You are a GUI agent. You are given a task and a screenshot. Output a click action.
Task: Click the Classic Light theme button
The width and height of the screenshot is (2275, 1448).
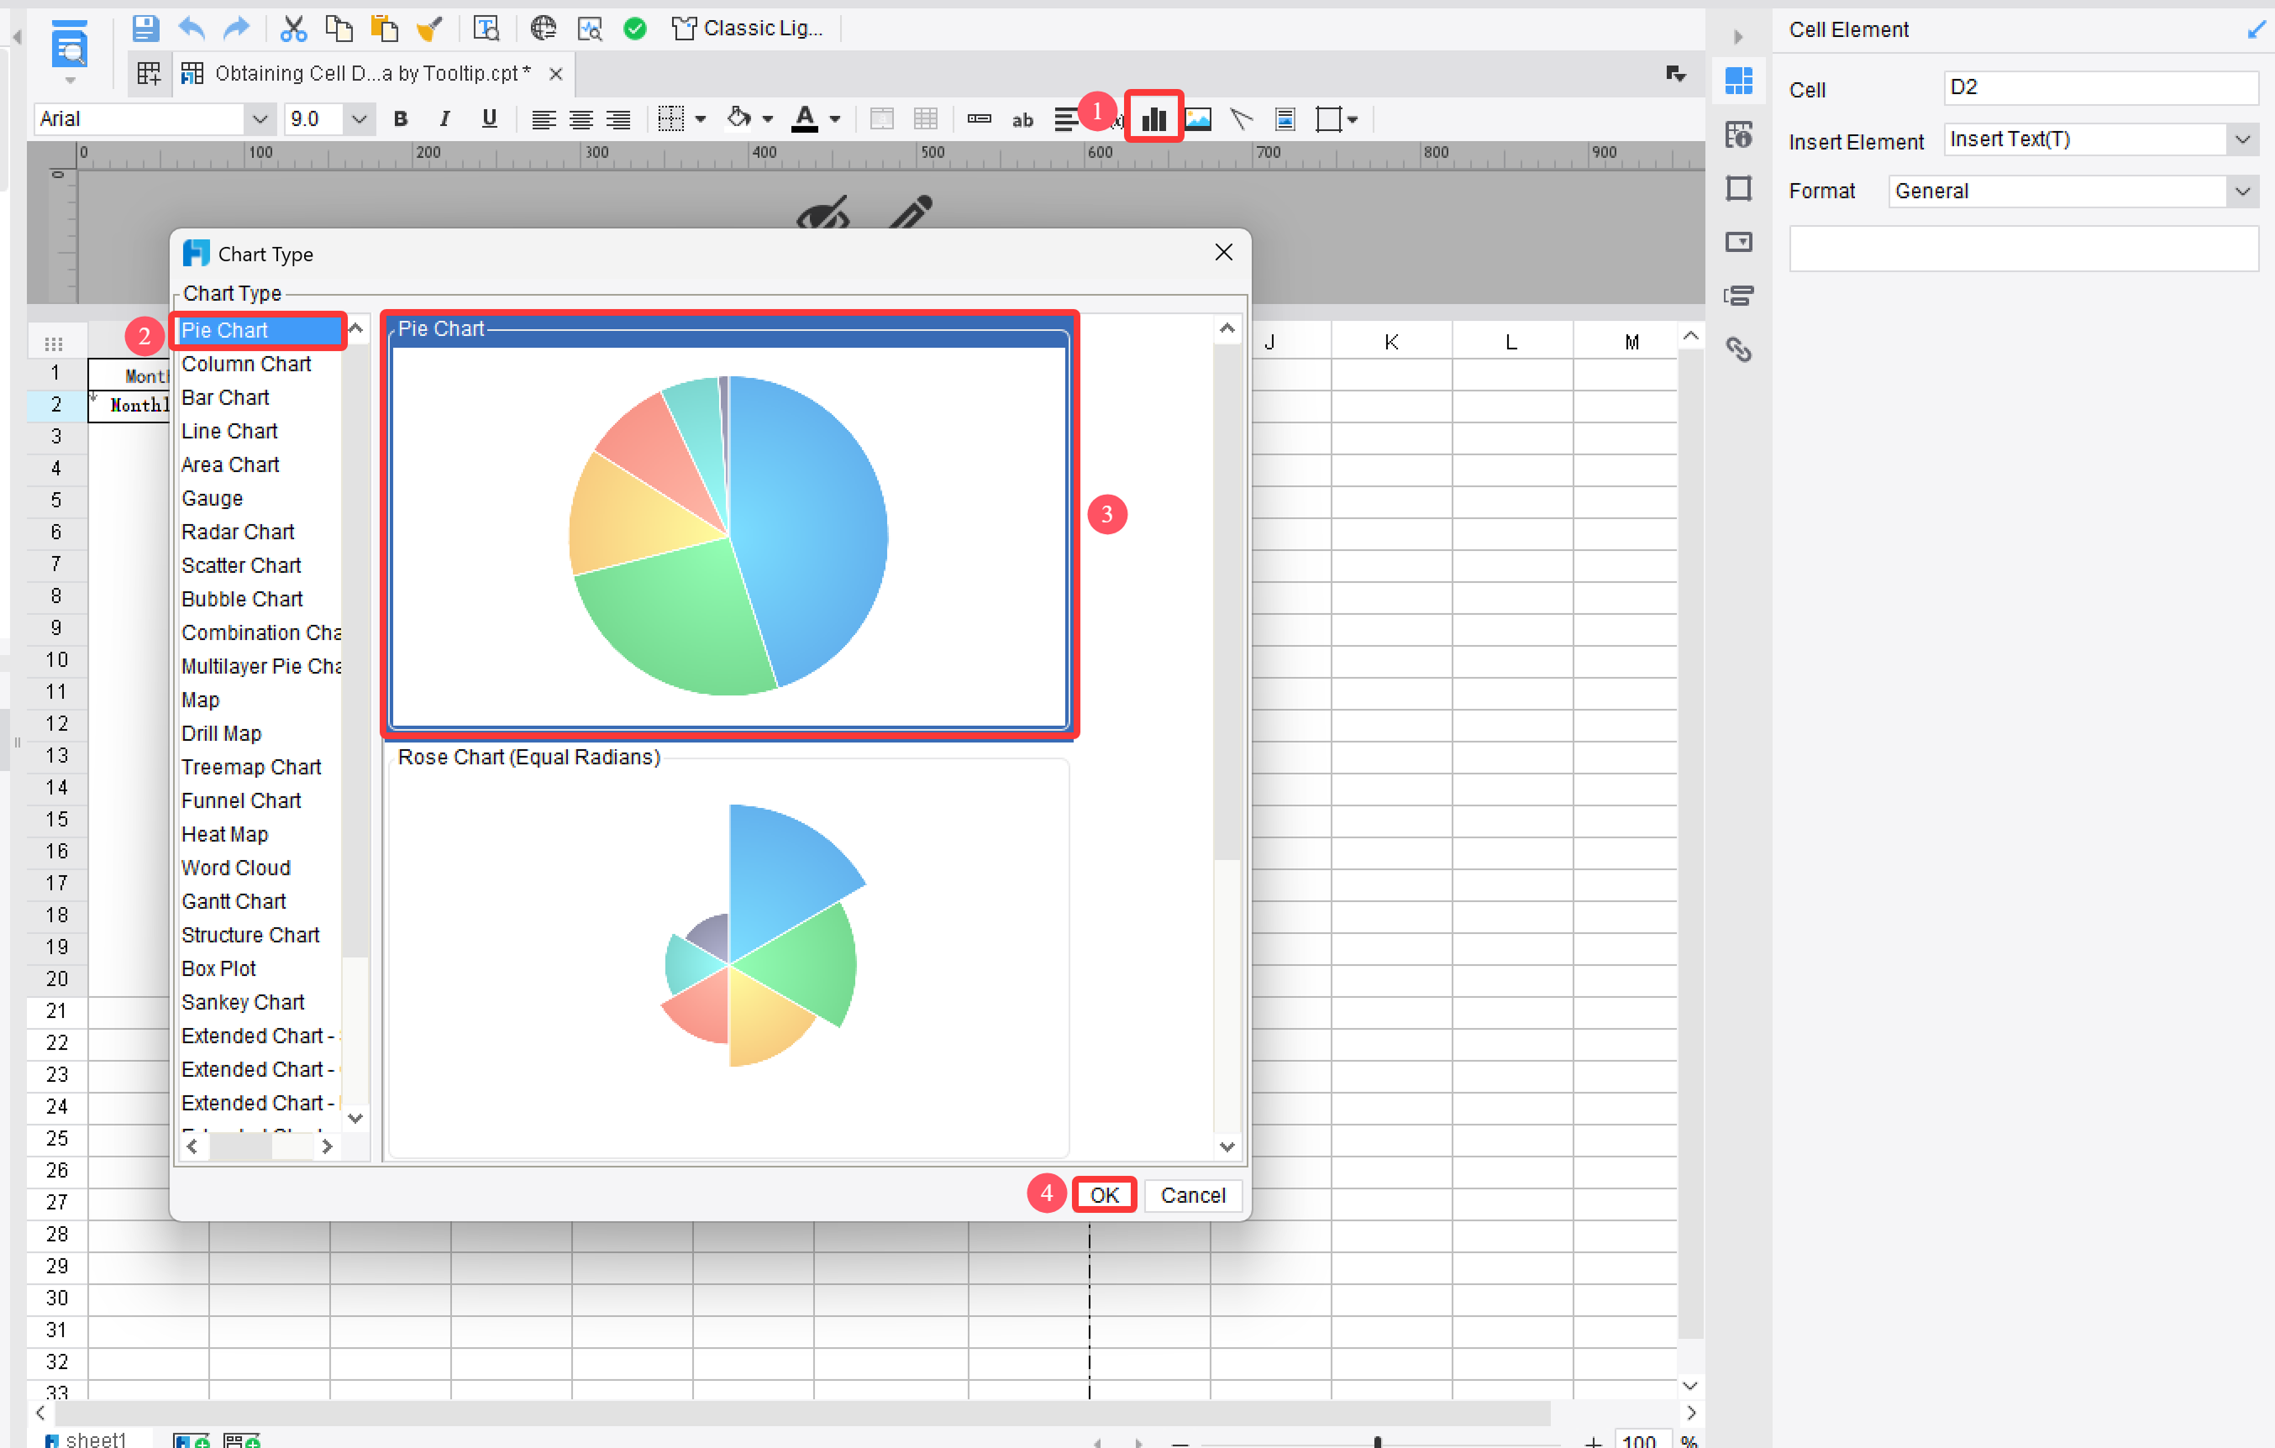(x=748, y=29)
